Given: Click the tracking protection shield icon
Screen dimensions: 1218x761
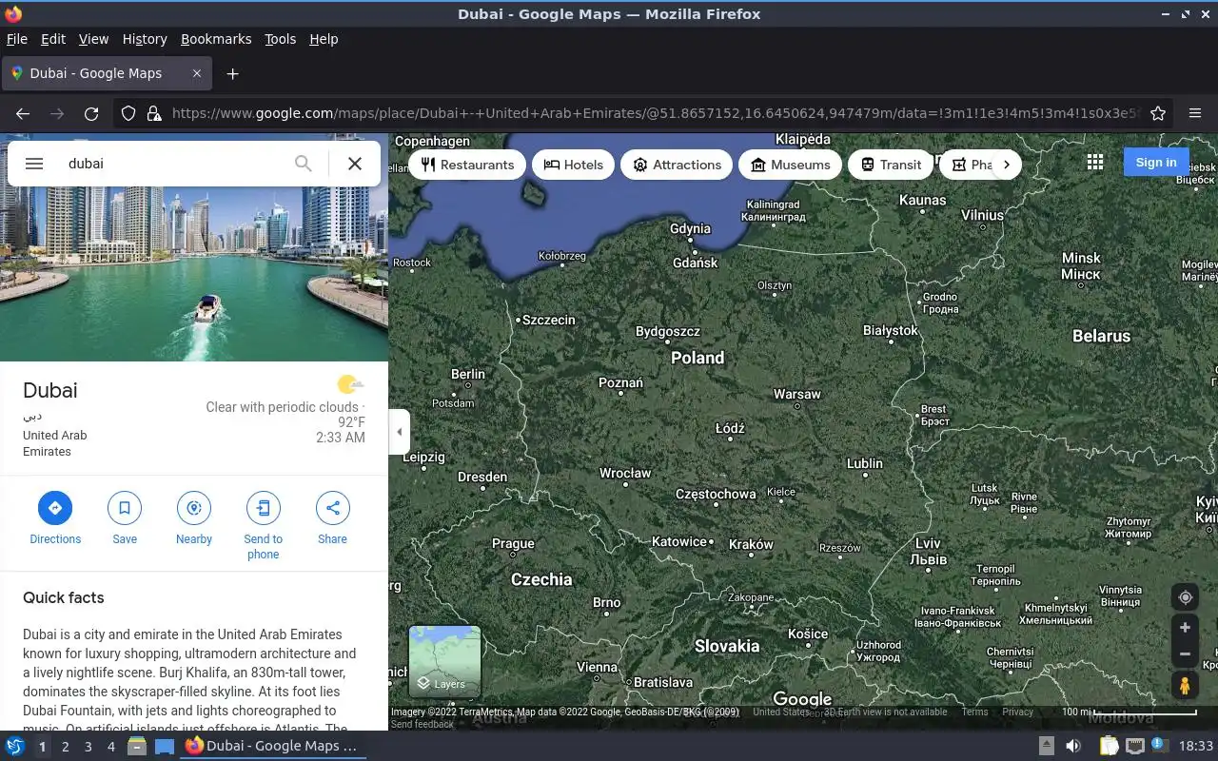Looking at the screenshot, I should [x=128, y=113].
